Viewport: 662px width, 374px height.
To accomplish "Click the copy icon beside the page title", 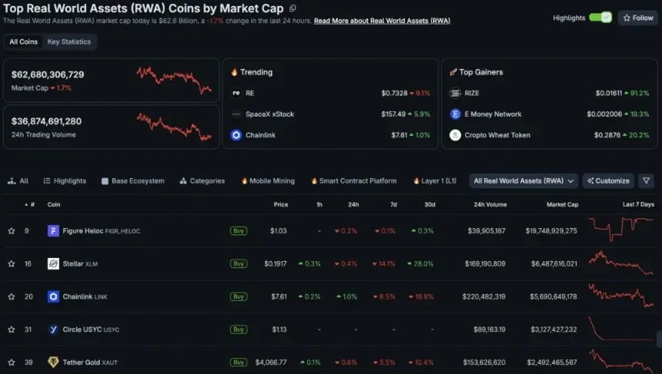I will tap(293, 8).
